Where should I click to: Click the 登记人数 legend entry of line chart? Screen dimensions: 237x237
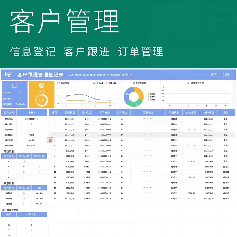(98, 83)
